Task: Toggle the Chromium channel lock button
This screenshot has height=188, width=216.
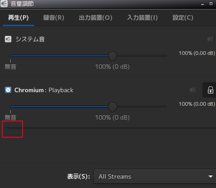Action: [x=210, y=90]
